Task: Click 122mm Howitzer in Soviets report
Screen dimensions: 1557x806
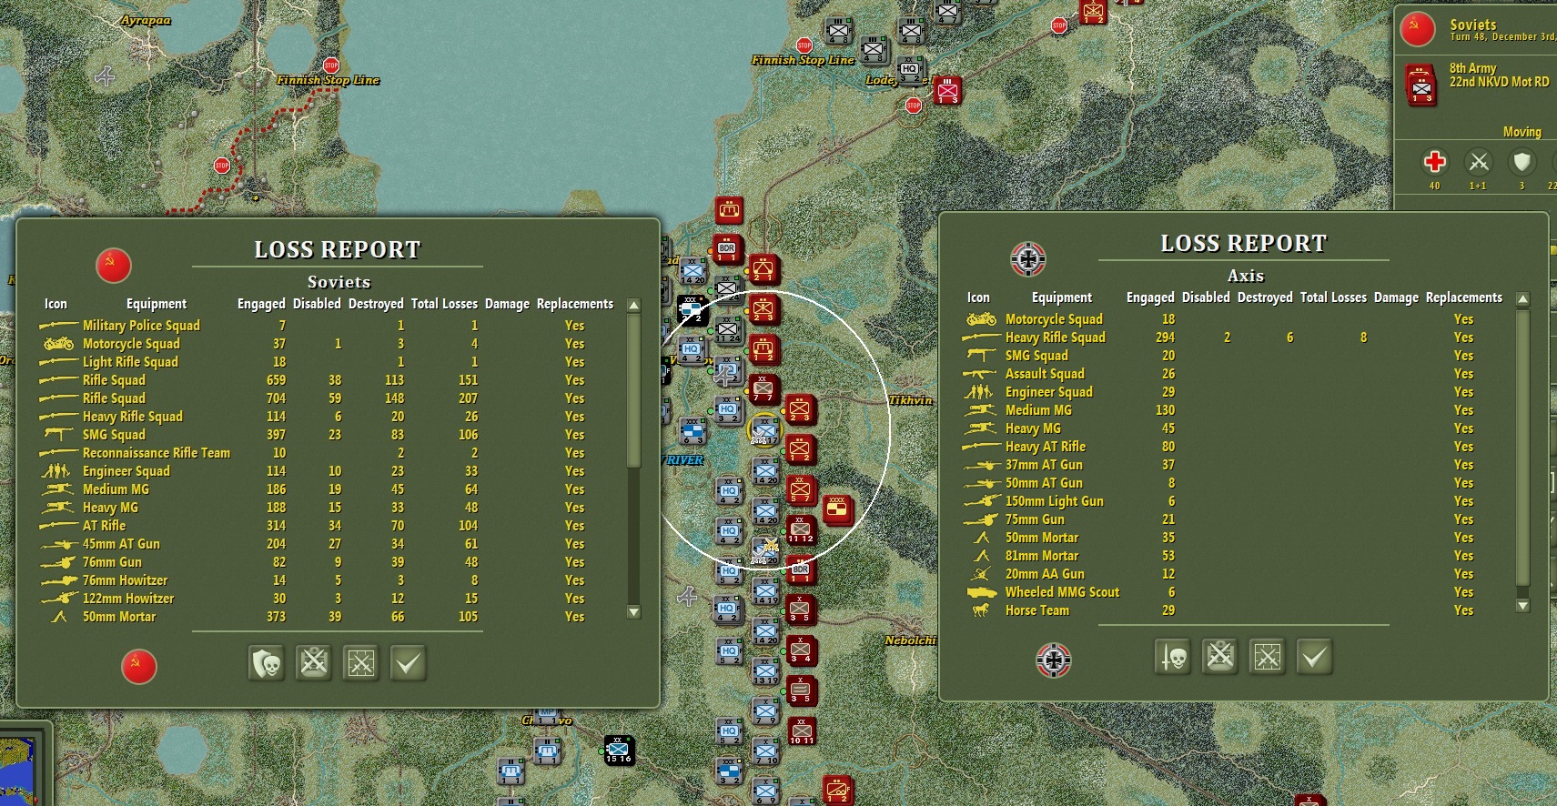Action: [128, 599]
